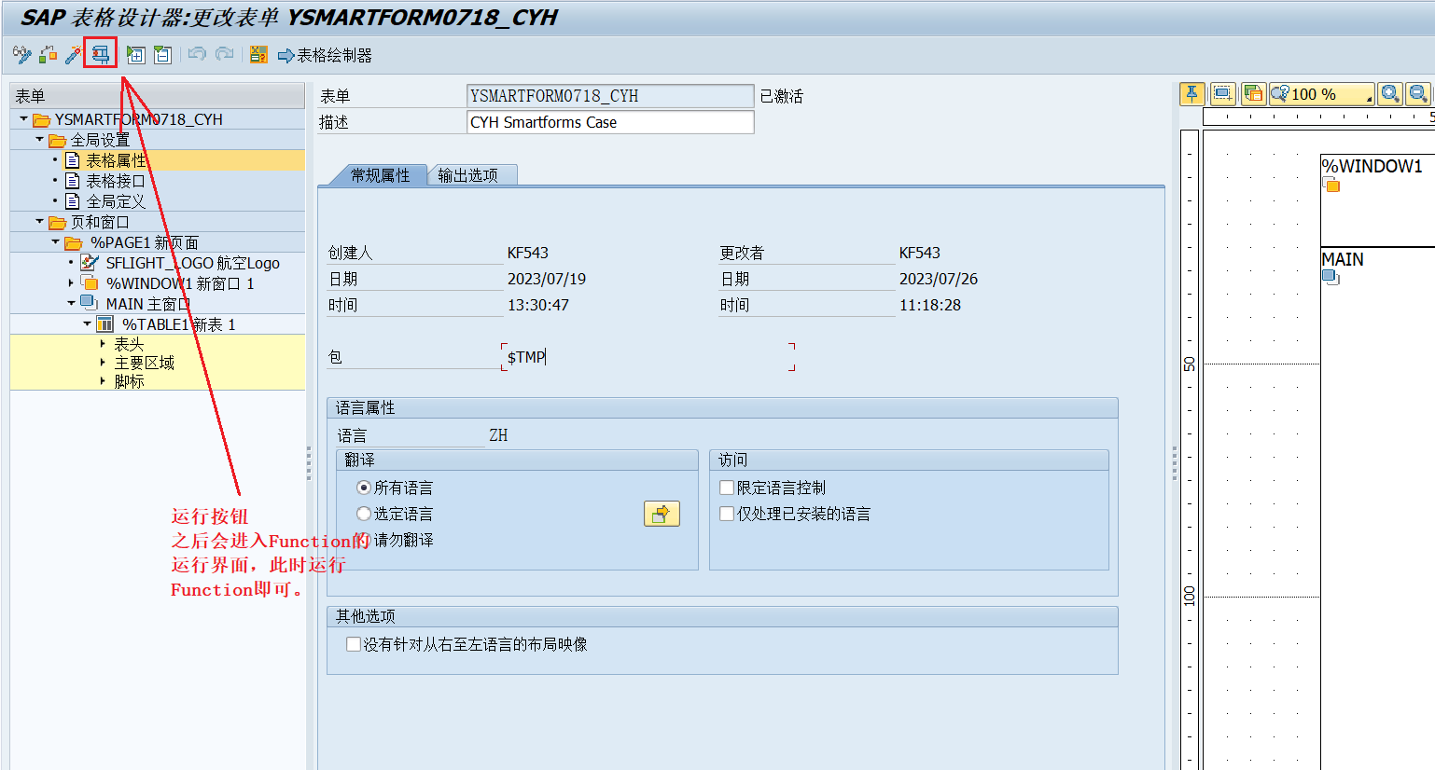The height and width of the screenshot is (770, 1435).
Task: Click the Test/Run form icon
Action: [100, 55]
